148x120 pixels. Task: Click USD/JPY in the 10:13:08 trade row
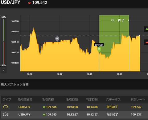pyautogui.click(x=24, y=107)
